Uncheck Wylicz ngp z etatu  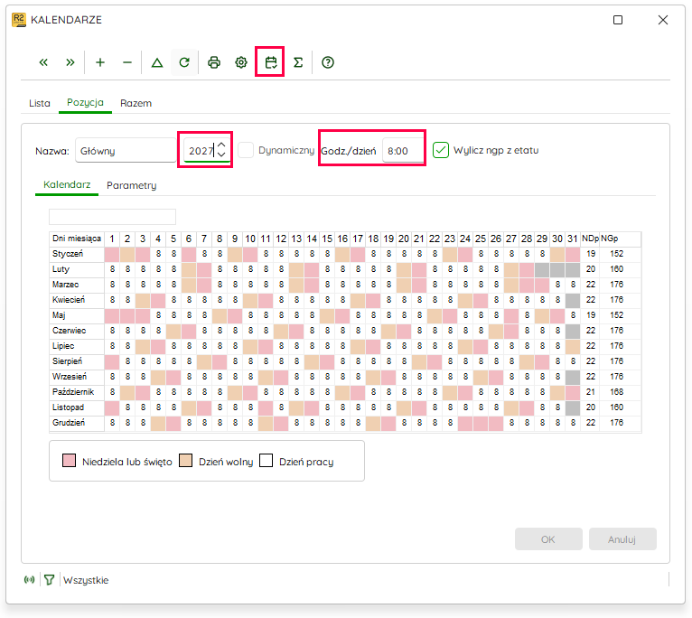click(441, 150)
